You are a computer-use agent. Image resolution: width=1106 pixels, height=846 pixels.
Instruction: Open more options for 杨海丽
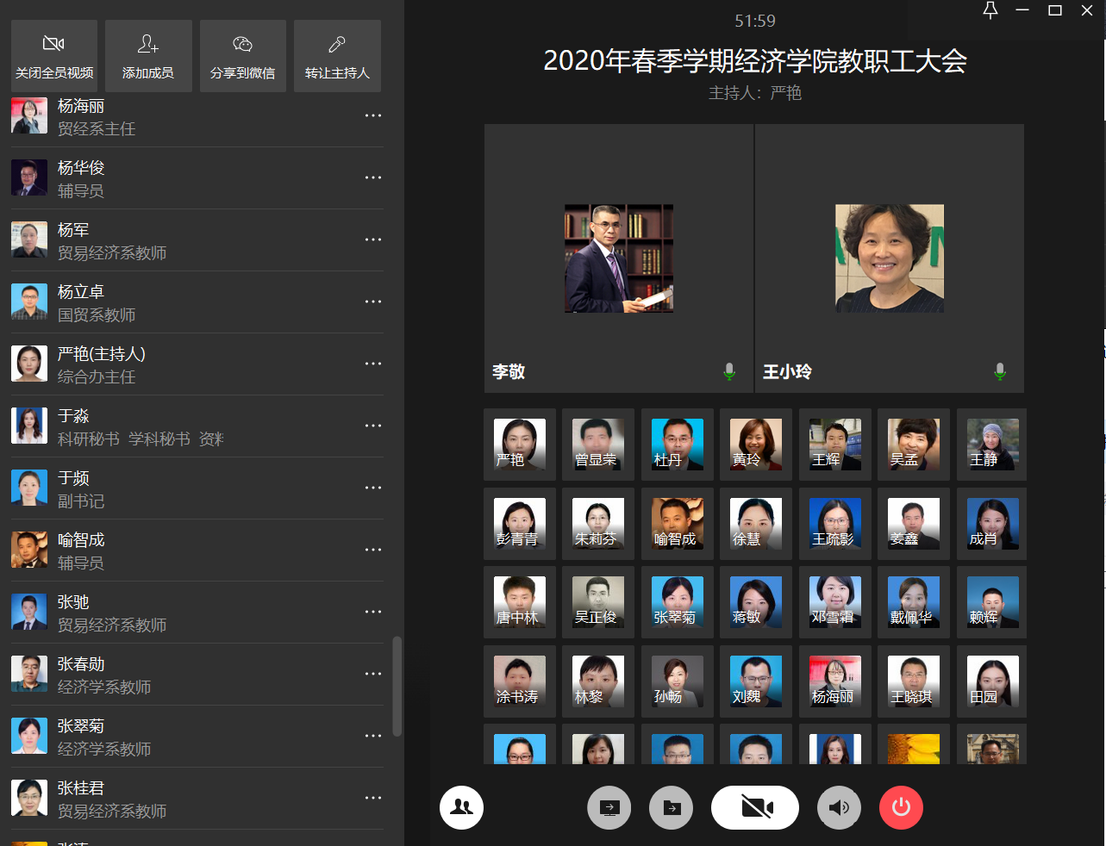(x=372, y=115)
